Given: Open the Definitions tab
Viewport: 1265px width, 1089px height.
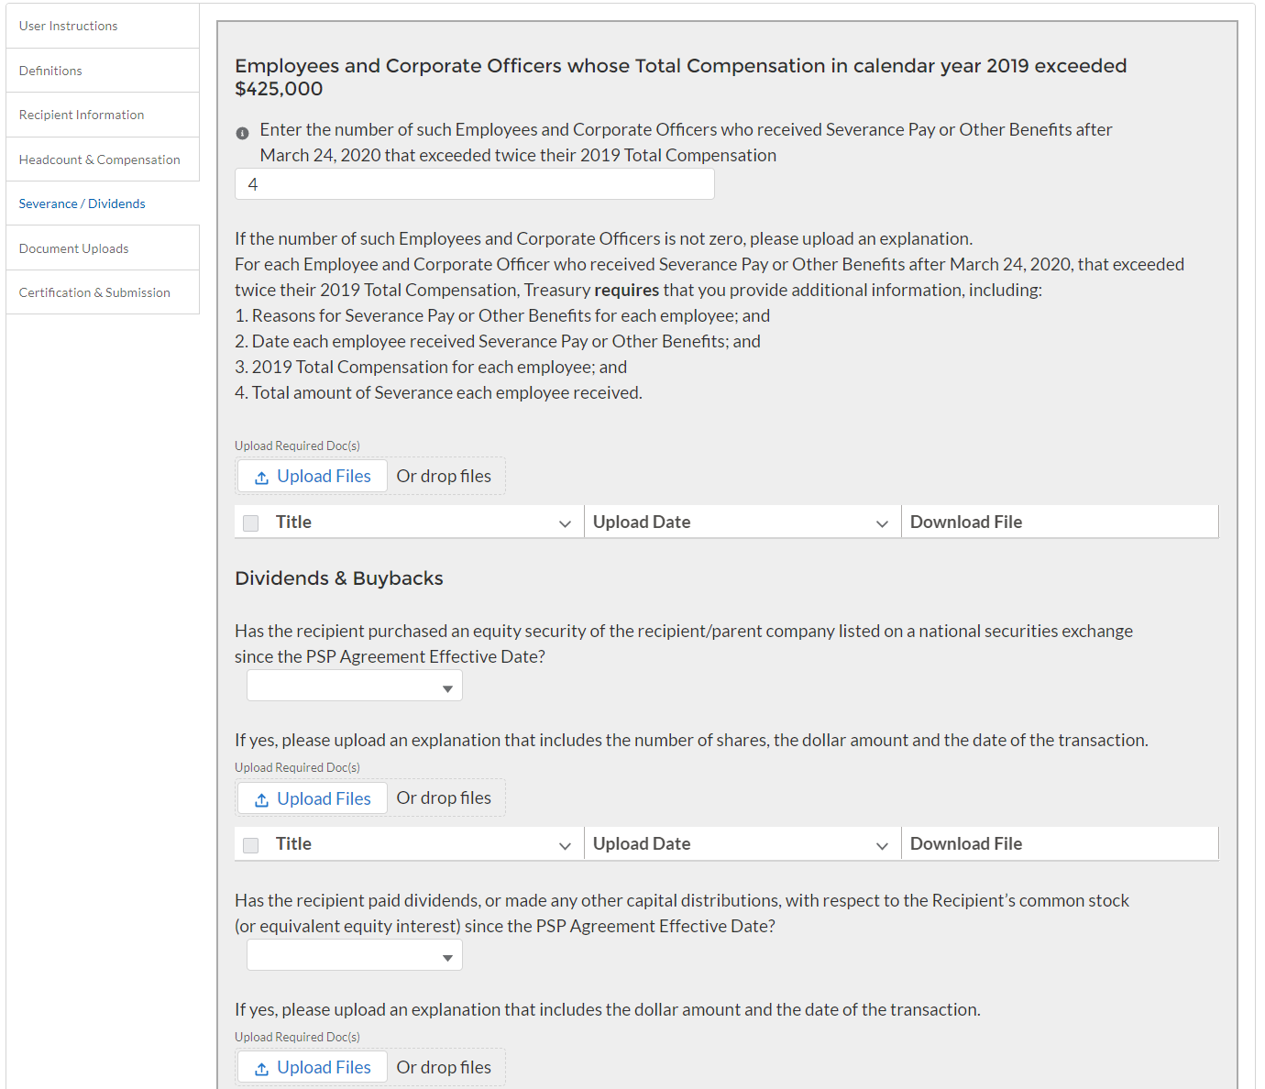Looking at the screenshot, I should point(50,71).
